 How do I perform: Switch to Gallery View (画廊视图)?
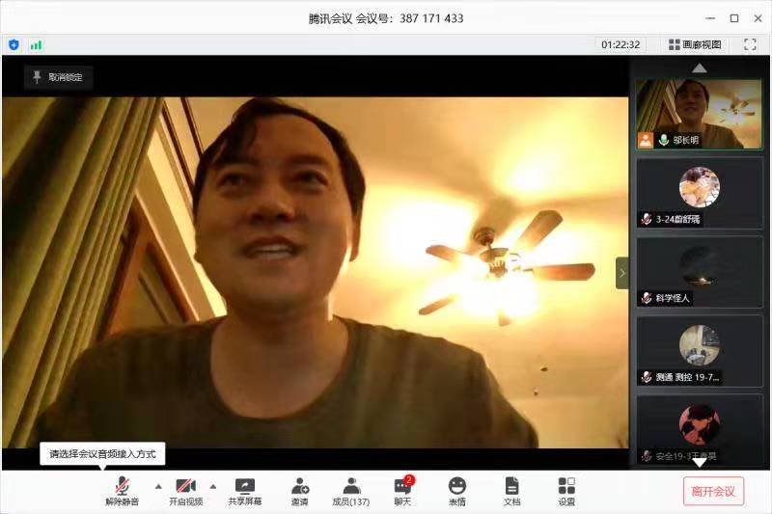[x=694, y=44]
